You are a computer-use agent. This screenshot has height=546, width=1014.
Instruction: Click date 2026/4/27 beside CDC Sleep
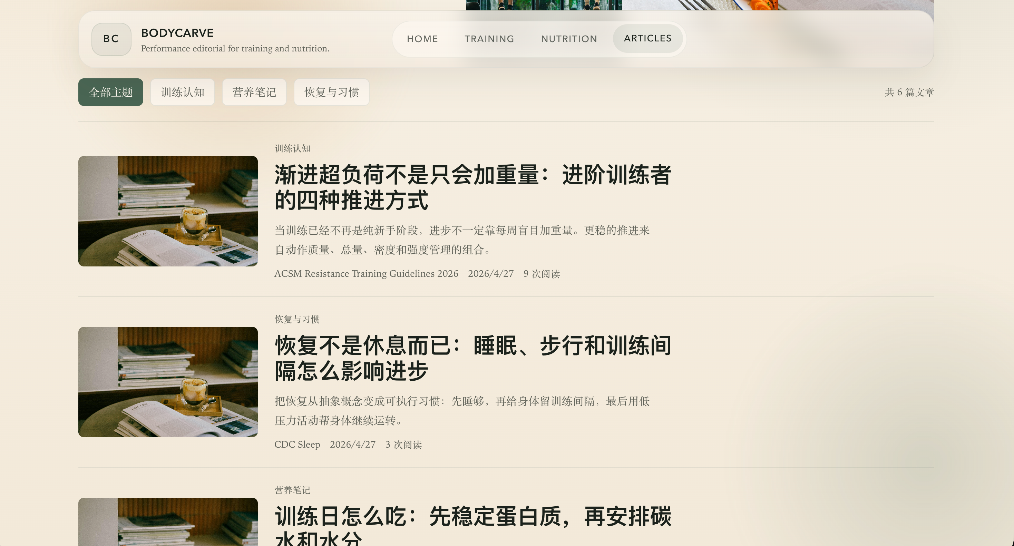[x=353, y=445]
